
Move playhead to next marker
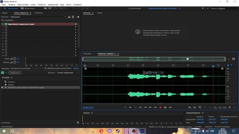(155, 108)
